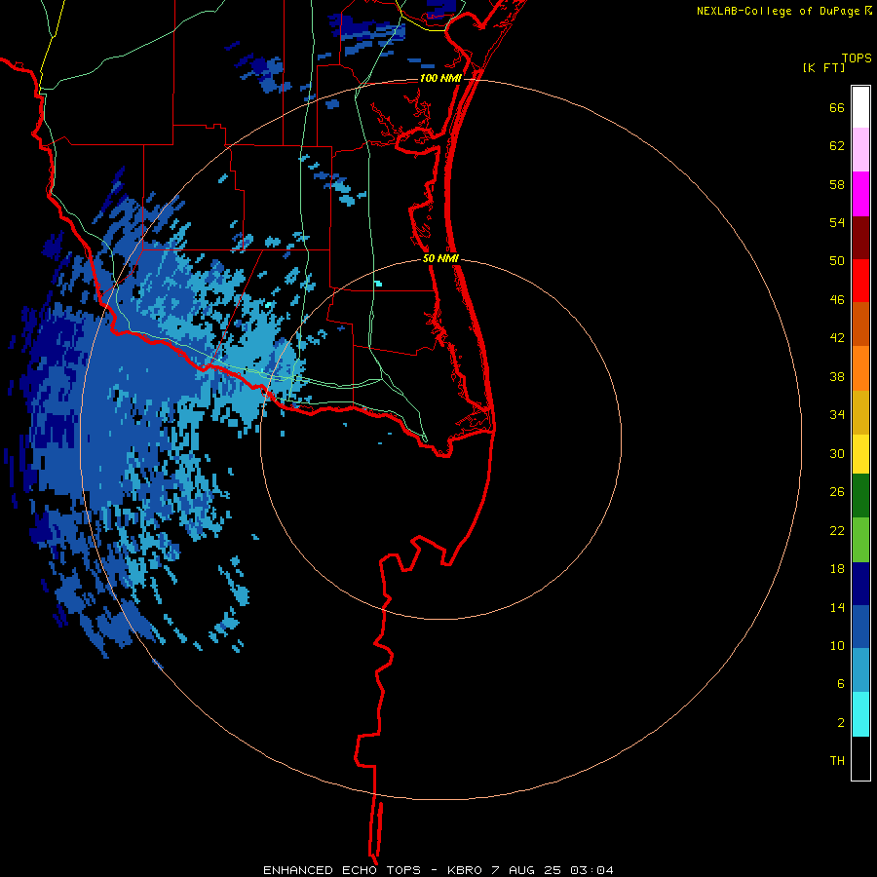The width and height of the screenshot is (877, 877).
Task: Click the '7 AUG 25' date text
Action: [x=526, y=870]
